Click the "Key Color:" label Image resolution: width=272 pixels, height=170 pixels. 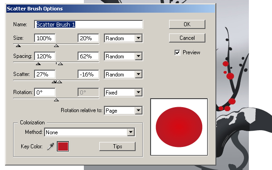[x=32, y=146]
